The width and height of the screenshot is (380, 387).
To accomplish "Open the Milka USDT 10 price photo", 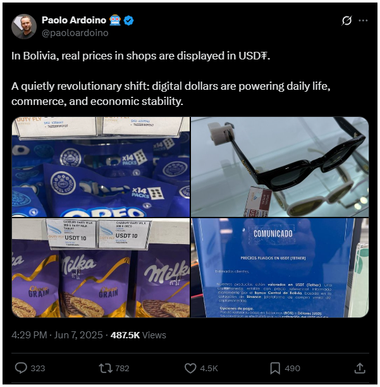I will 101,267.
